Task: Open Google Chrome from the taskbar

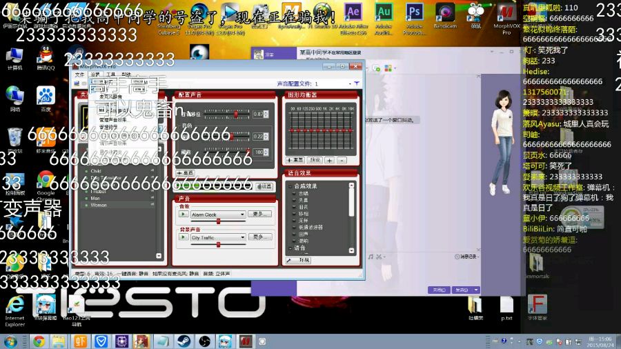Action: click(x=39, y=341)
